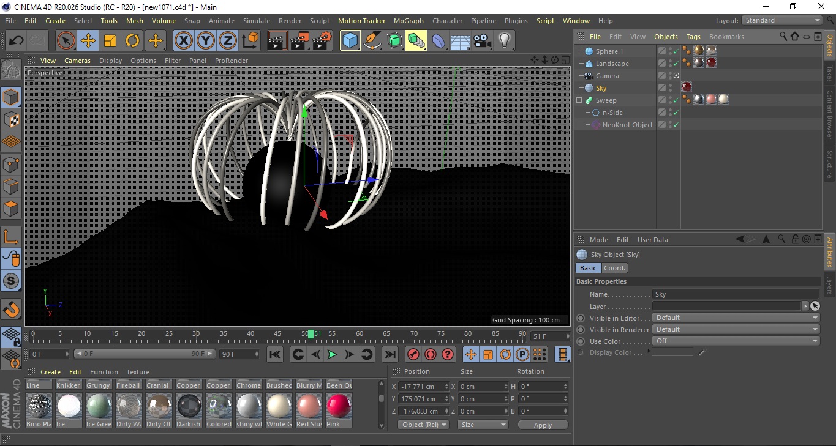Toggle the Y axis lock

click(206, 41)
